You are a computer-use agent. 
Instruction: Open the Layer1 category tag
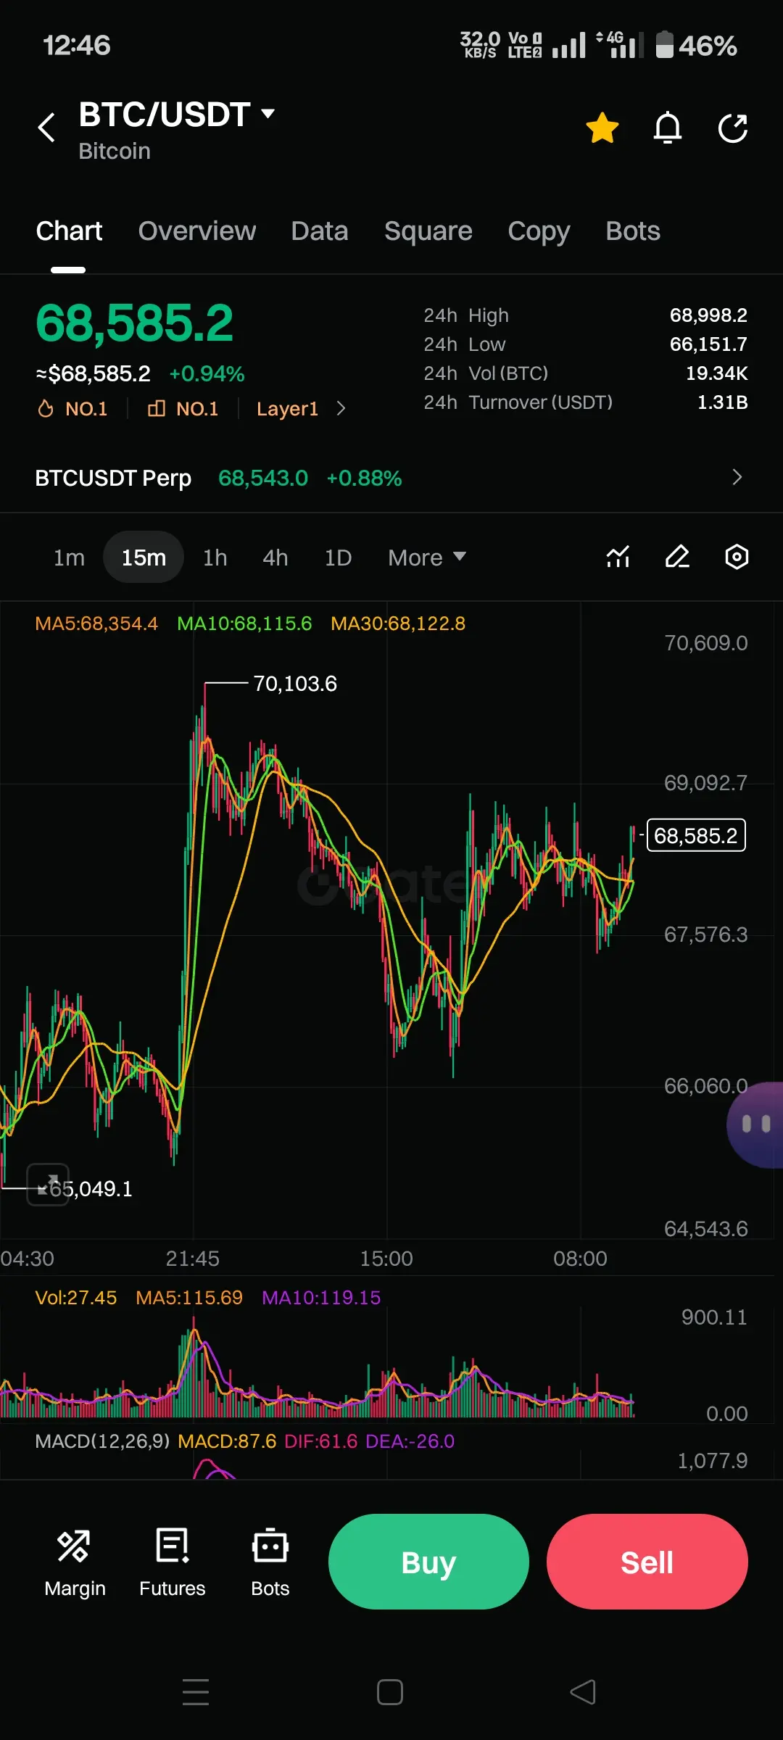pos(287,409)
